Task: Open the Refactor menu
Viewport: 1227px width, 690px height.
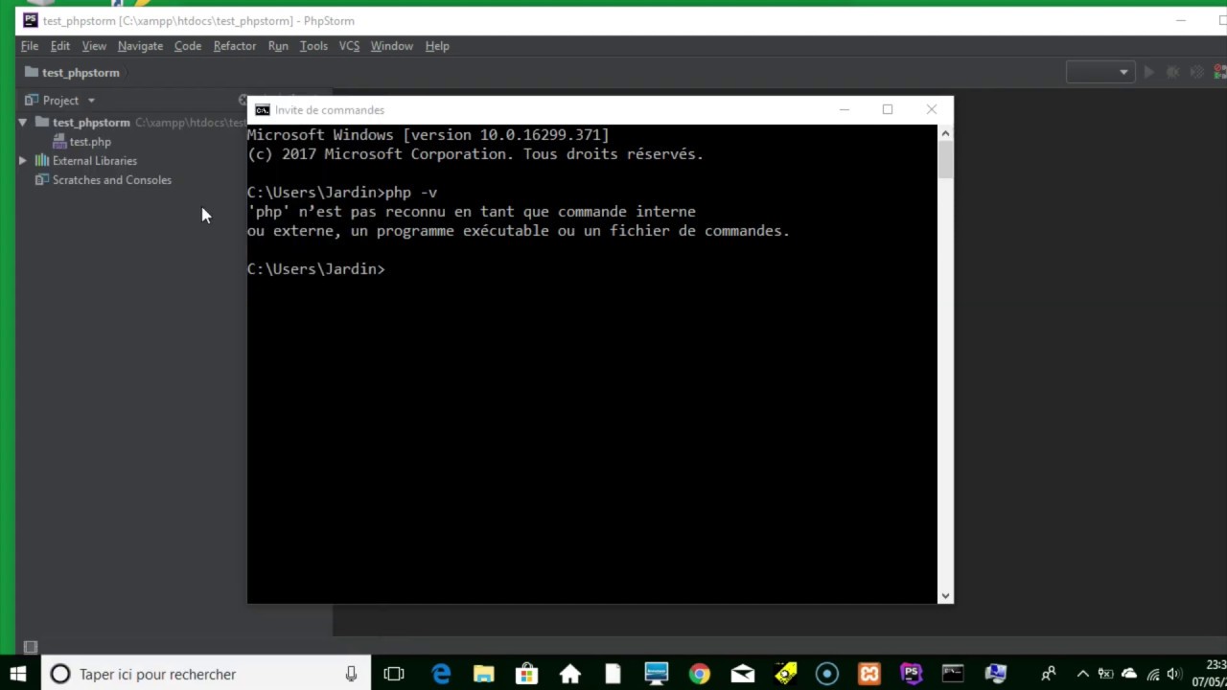Action: click(x=235, y=46)
